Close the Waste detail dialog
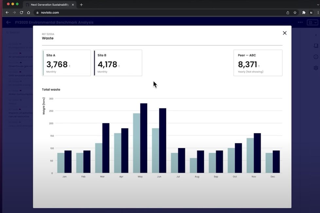Screen dimensions: 320x213 click(x=284, y=33)
